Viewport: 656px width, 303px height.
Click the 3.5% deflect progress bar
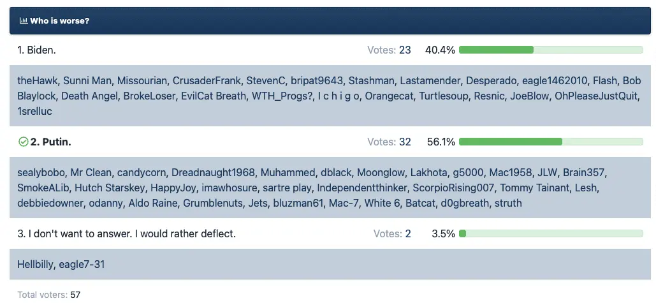pos(551,233)
